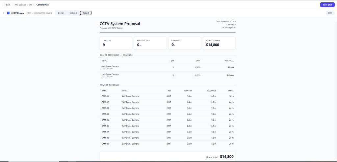Screen dimensions: 337x162
Task: Switch to the Network tab
Action: [73, 13]
